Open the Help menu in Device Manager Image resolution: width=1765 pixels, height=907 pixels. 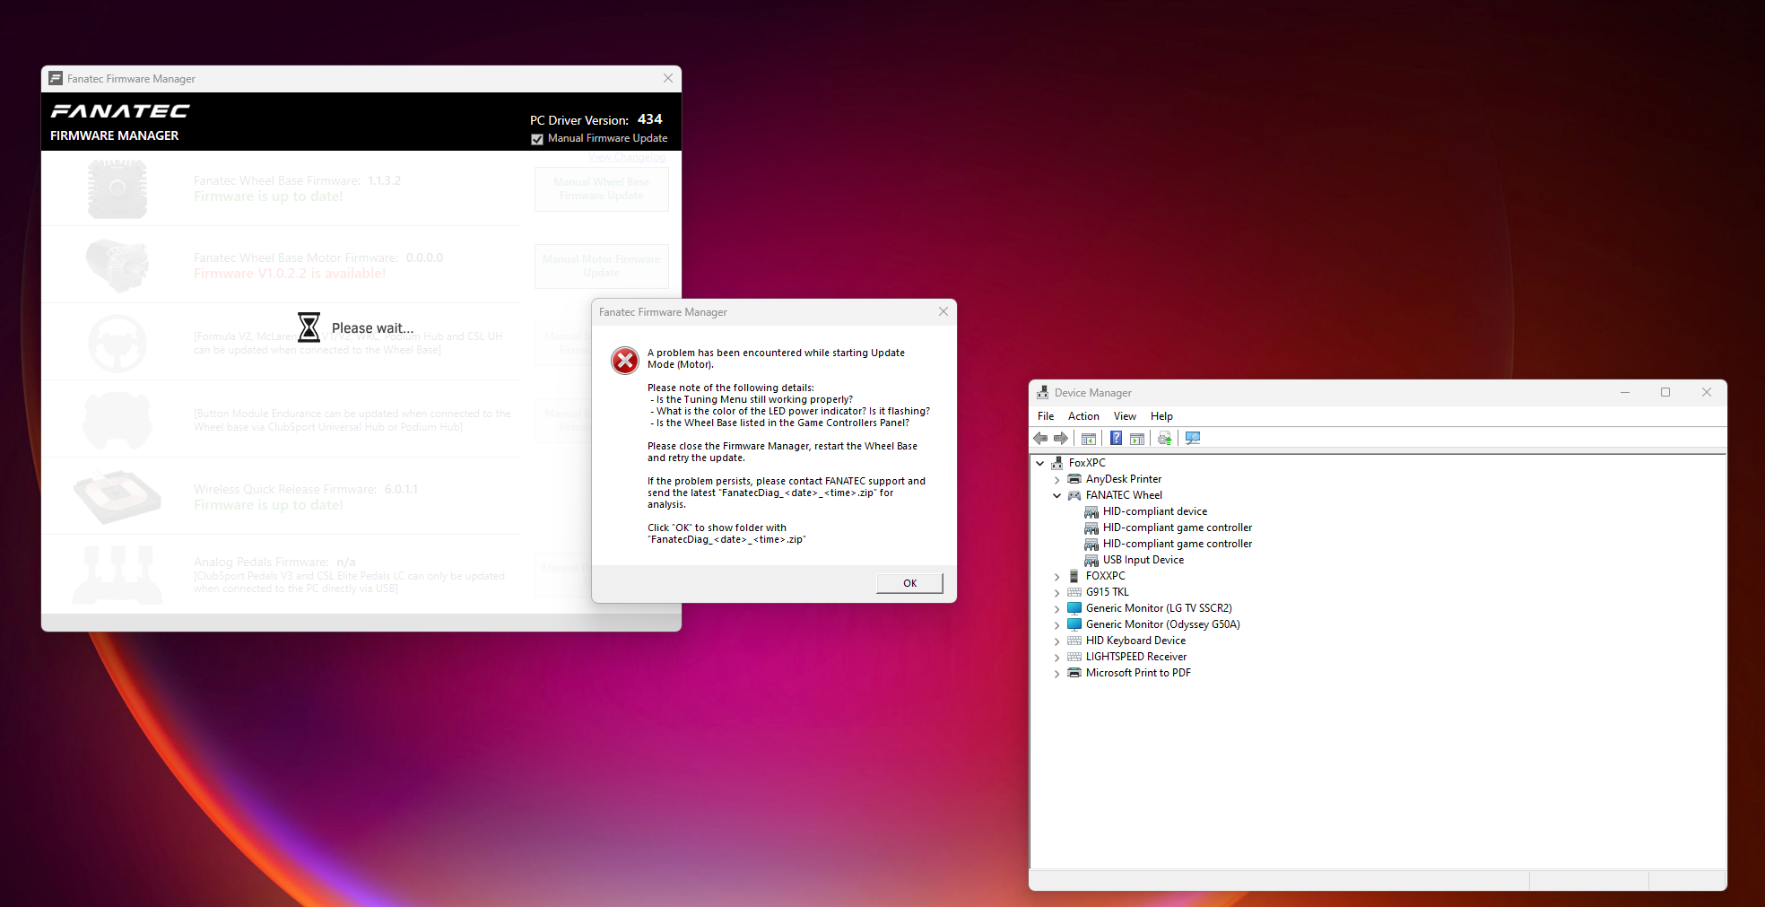coord(1161,416)
